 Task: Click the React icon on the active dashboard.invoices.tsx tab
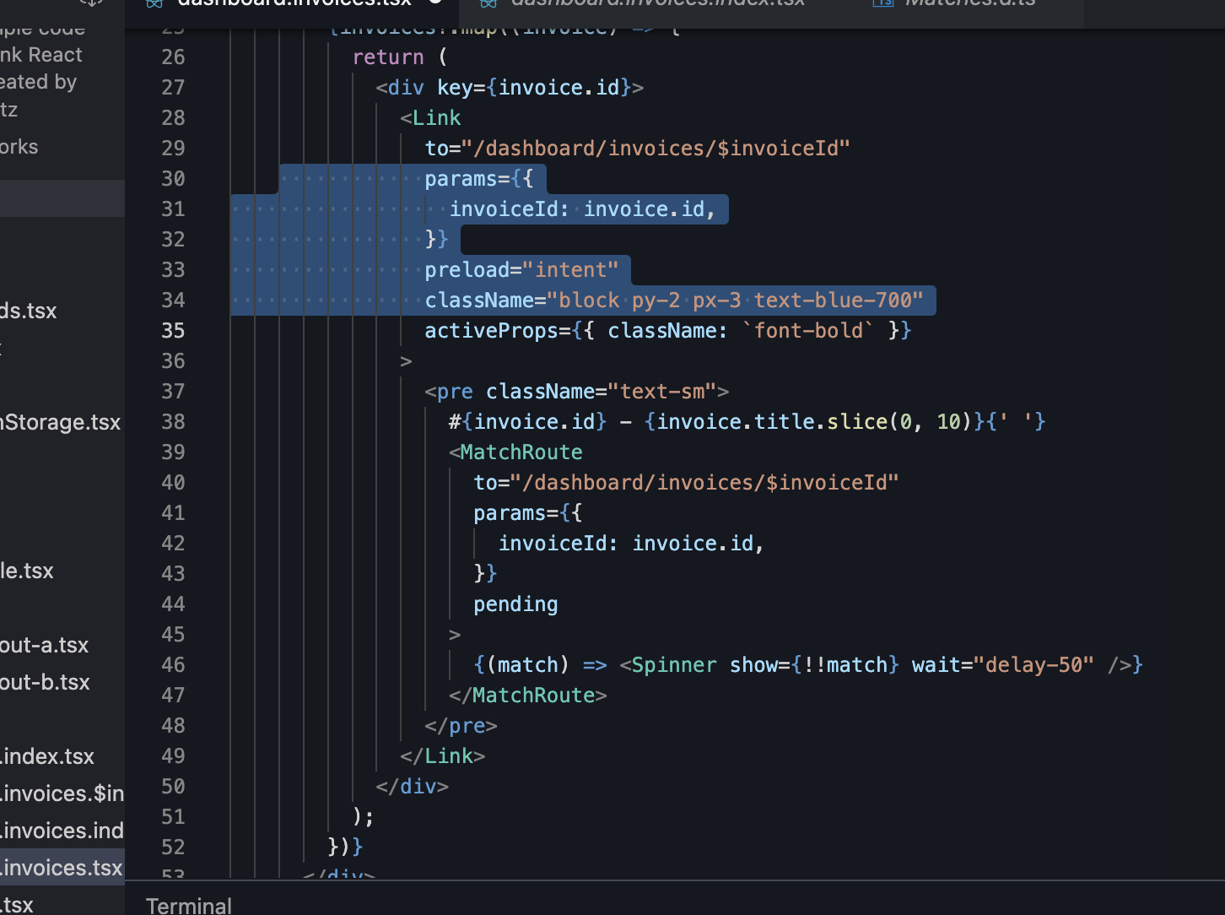pyautogui.click(x=154, y=3)
